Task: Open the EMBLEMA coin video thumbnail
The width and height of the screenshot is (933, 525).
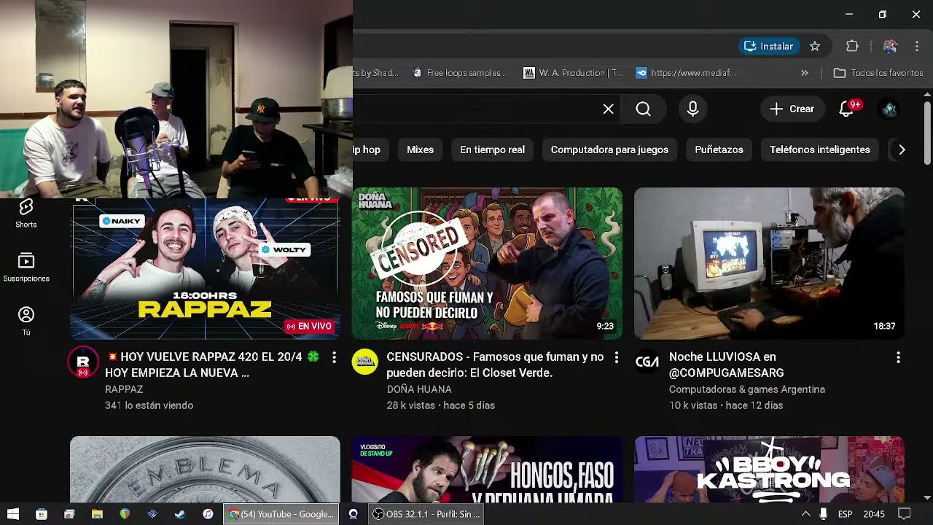Action: [205, 470]
